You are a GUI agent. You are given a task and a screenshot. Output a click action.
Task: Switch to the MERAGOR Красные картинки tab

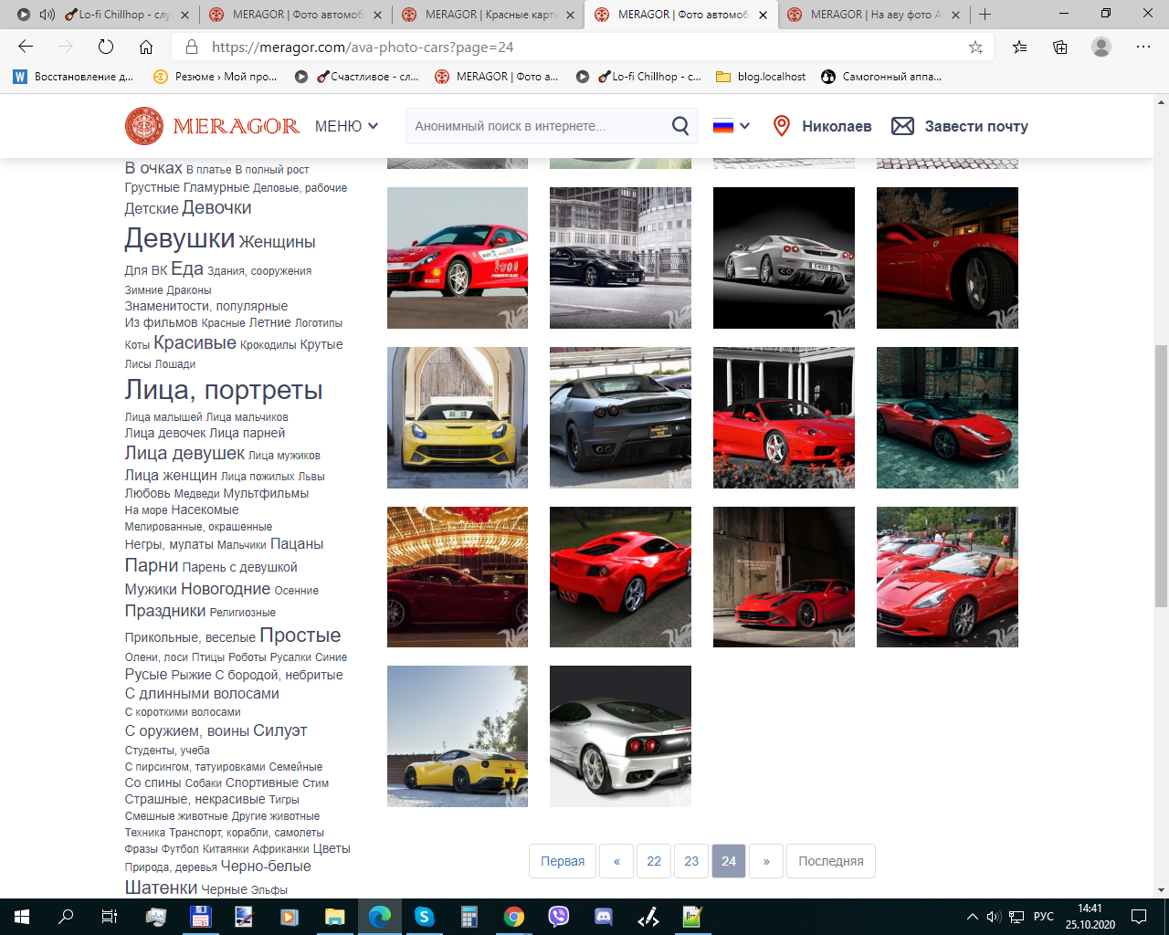pyautogui.click(x=490, y=15)
